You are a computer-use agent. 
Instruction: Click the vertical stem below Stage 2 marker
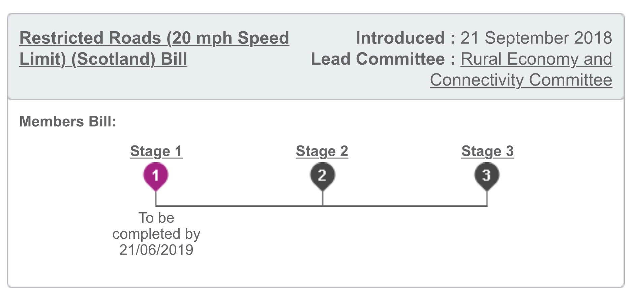pos(323,199)
